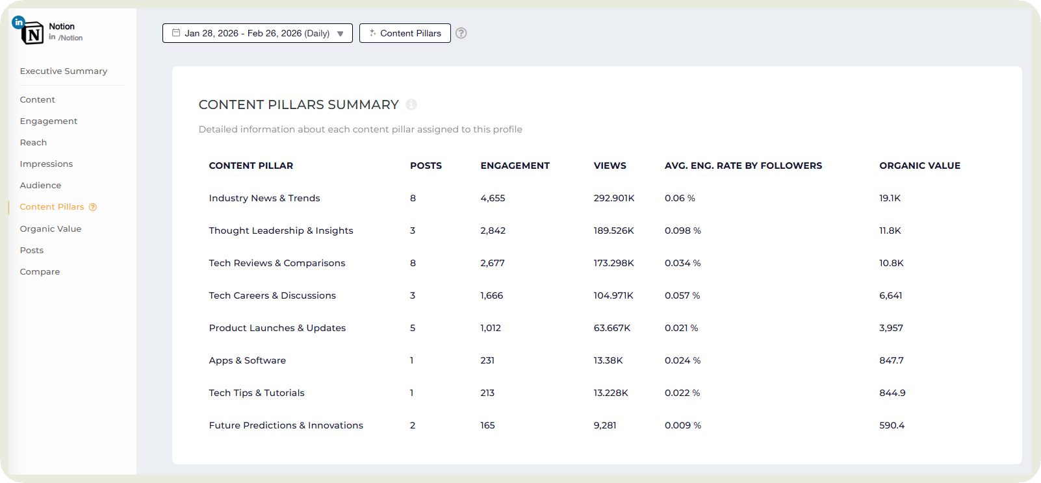This screenshot has height=483, width=1041.
Task: Open the Content Pillars filter button
Action: coord(405,33)
